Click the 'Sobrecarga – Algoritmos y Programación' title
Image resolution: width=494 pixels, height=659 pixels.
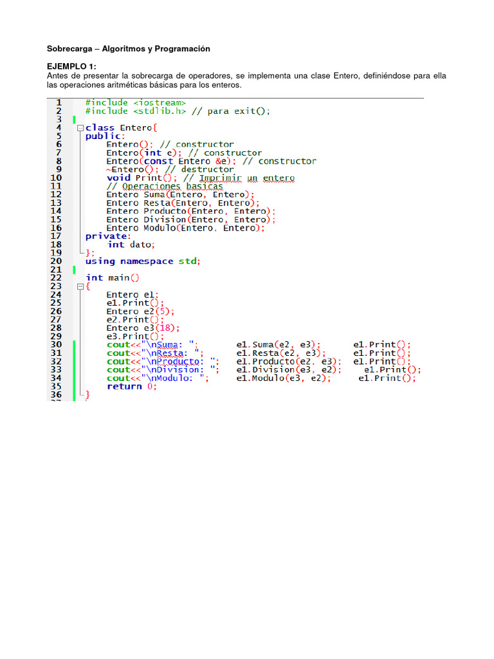129,49
